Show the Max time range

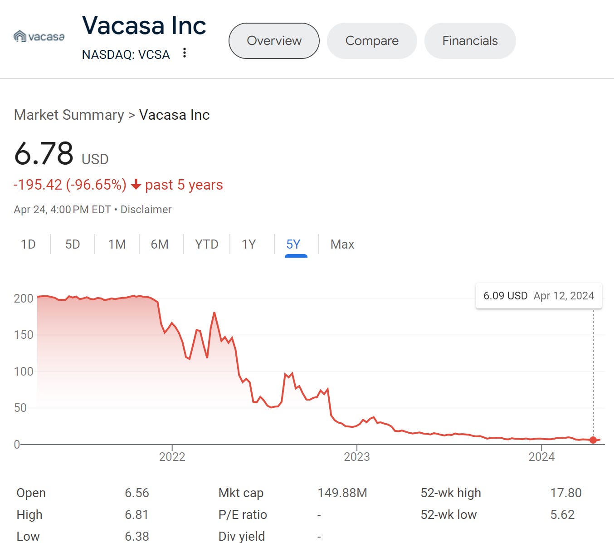pyautogui.click(x=342, y=244)
